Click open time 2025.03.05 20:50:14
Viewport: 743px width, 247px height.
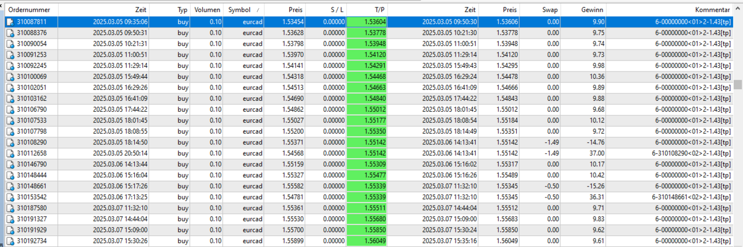(120, 153)
